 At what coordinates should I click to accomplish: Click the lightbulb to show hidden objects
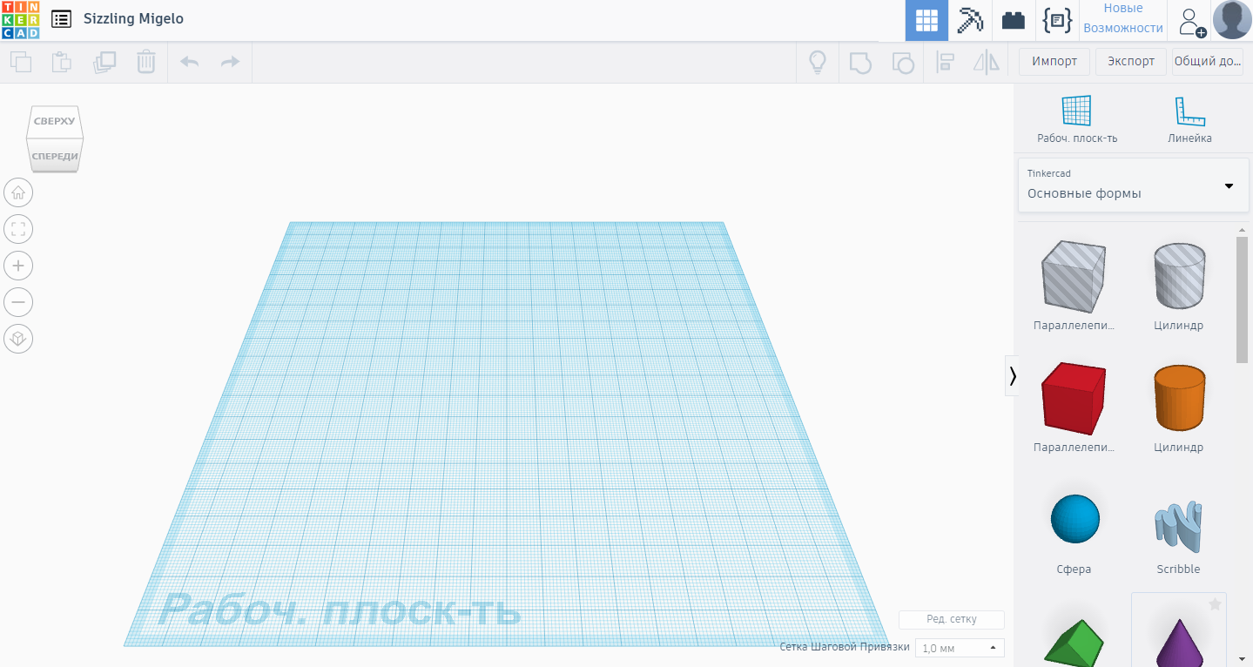pyautogui.click(x=817, y=62)
